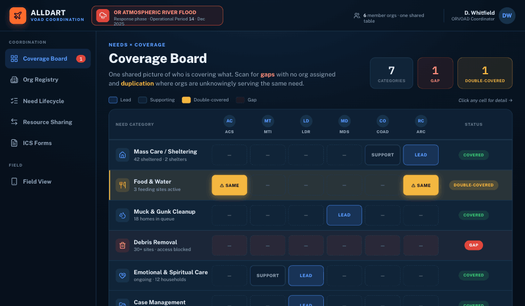Click the member orgs people icon
The image size is (525, 306).
[x=357, y=15]
